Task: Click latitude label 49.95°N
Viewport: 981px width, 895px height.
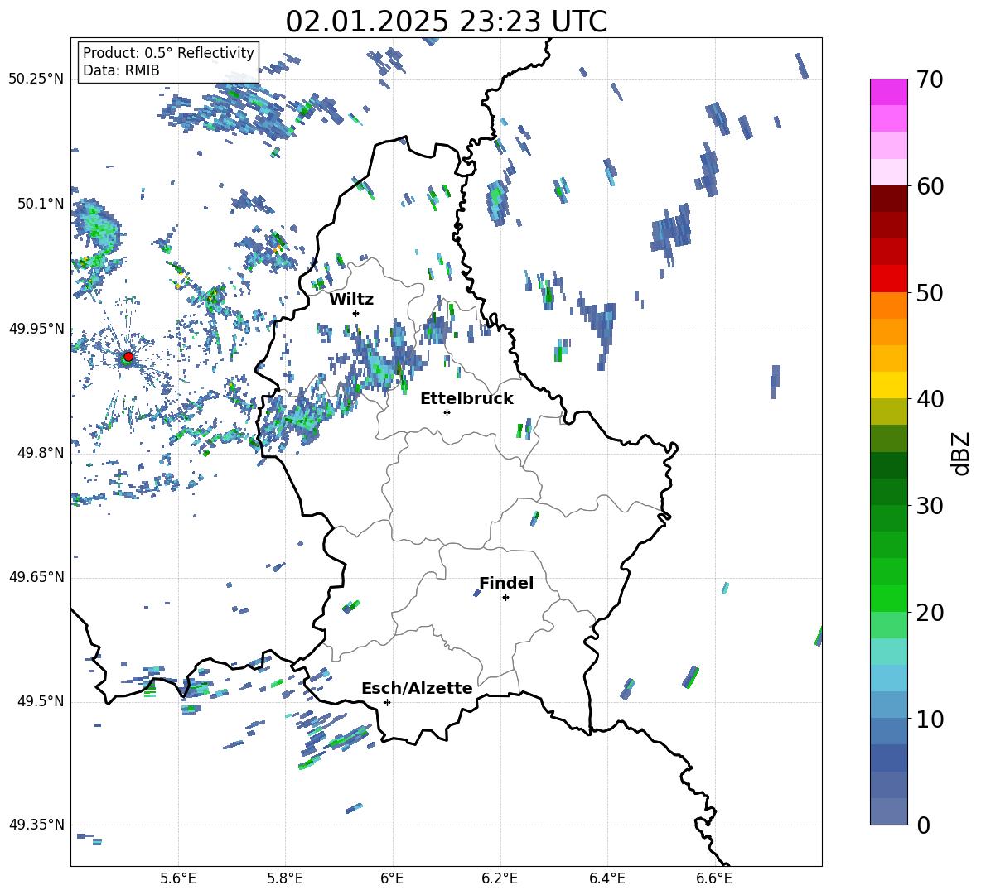Action: click(x=36, y=329)
